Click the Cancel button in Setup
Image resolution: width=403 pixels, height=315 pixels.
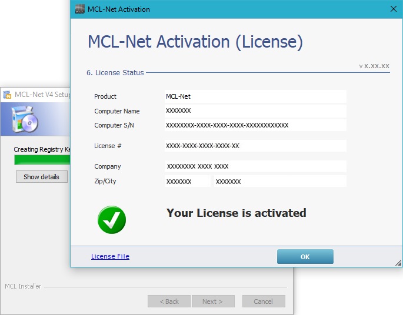click(264, 301)
